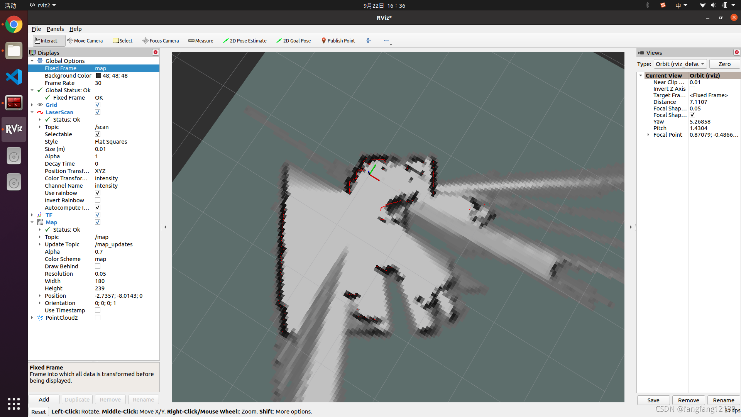Select the Move Camera tool
Image resolution: width=741 pixels, height=417 pixels.
click(85, 41)
